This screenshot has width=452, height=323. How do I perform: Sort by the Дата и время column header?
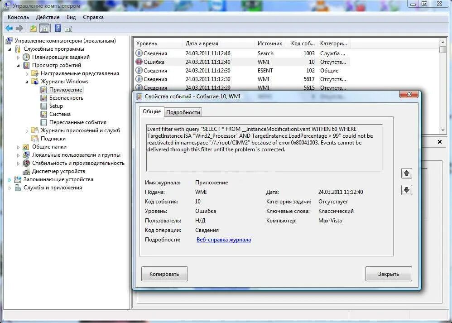tap(218, 43)
